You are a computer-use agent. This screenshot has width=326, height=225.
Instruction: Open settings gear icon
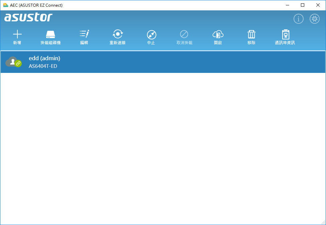click(315, 19)
